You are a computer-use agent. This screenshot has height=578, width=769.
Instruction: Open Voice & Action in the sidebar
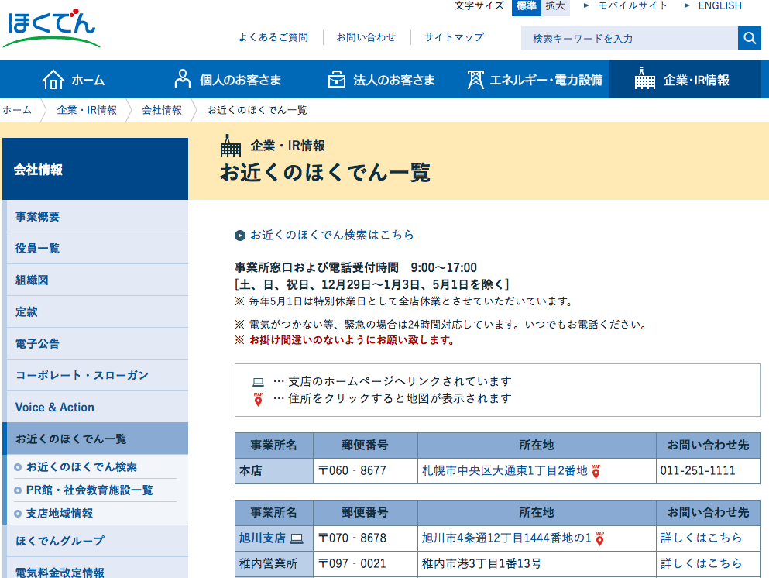(x=97, y=408)
